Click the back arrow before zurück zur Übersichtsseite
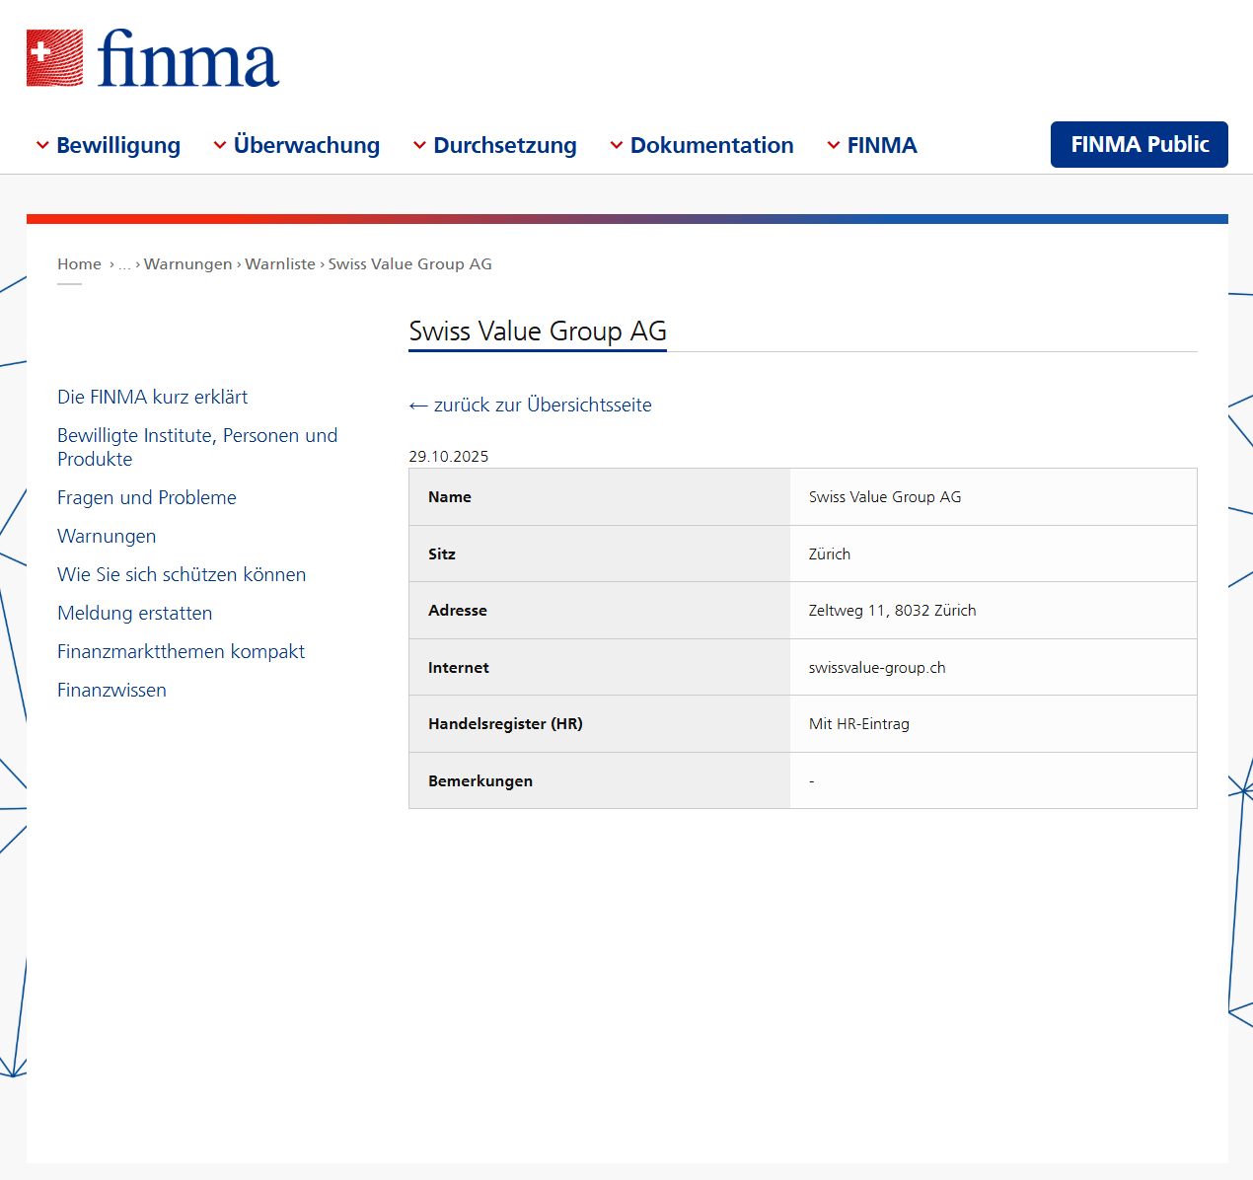1253x1180 pixels. [x=418, y=406]
